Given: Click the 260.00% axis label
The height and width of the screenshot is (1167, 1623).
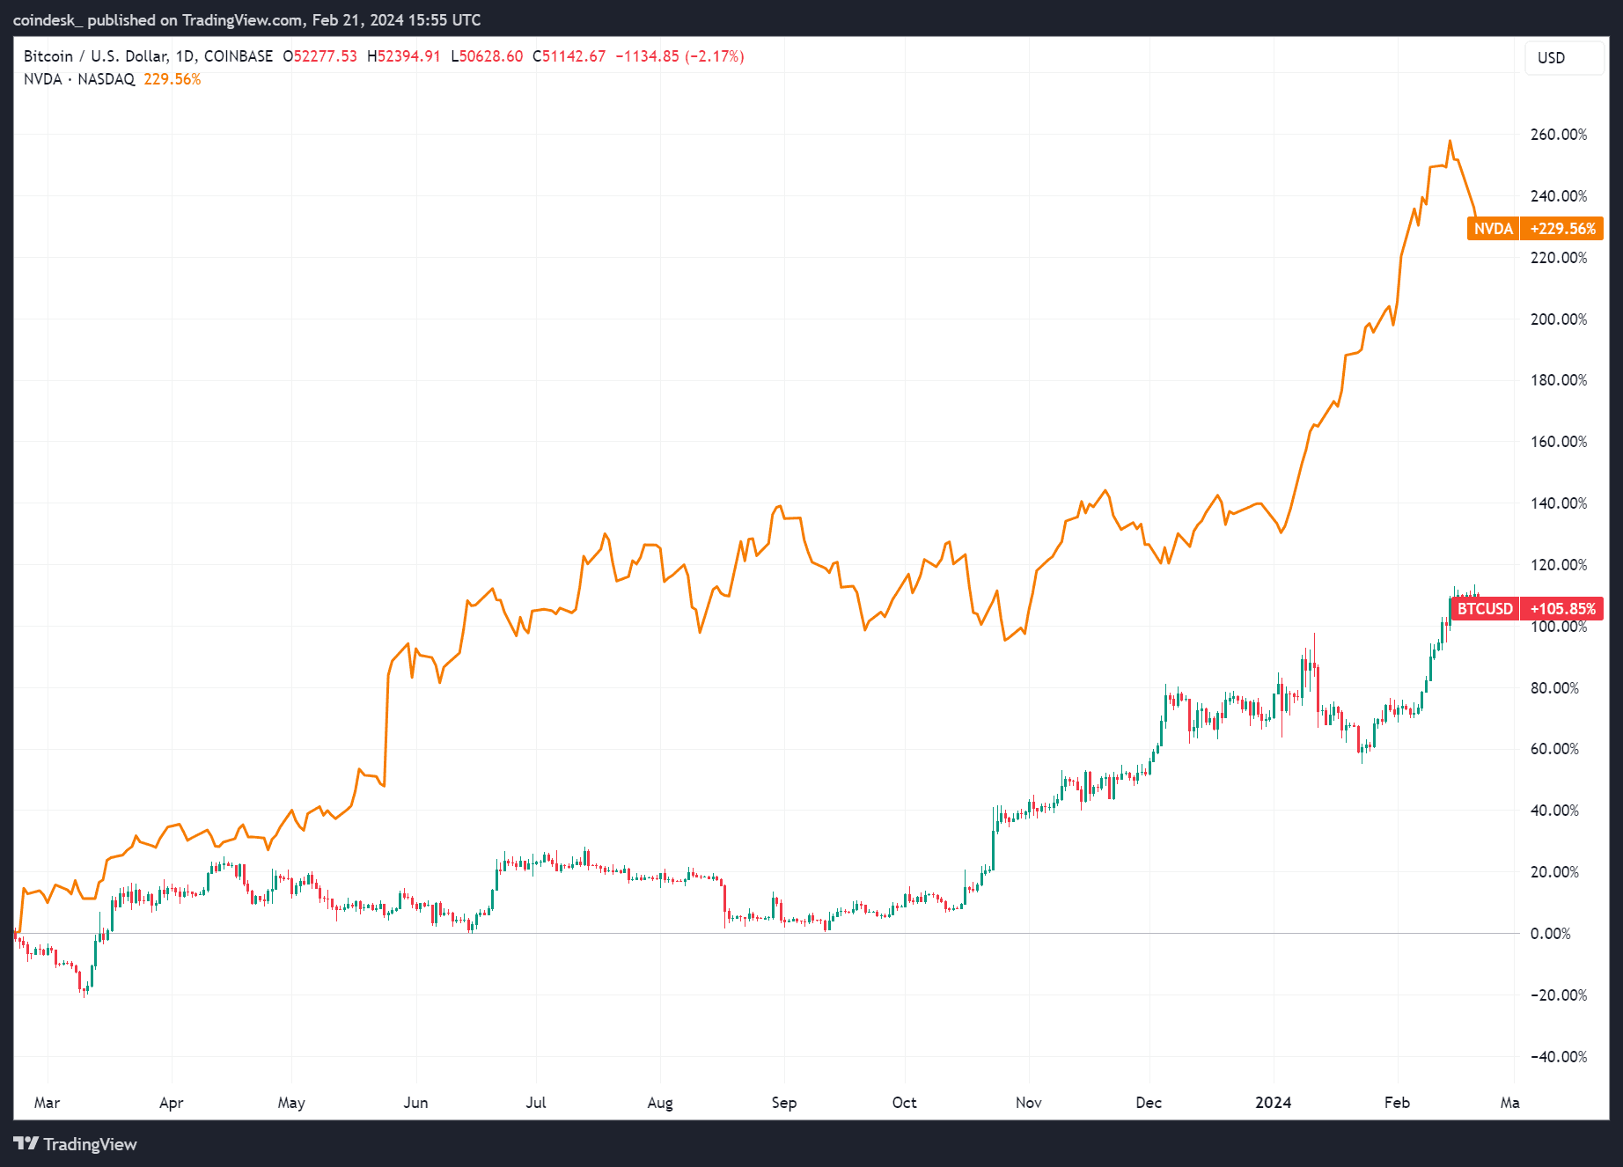Looking at the screenshot, I should (1558, 135).
